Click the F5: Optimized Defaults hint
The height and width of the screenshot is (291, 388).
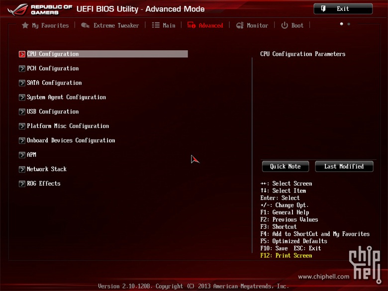click(x=293, y=241)
